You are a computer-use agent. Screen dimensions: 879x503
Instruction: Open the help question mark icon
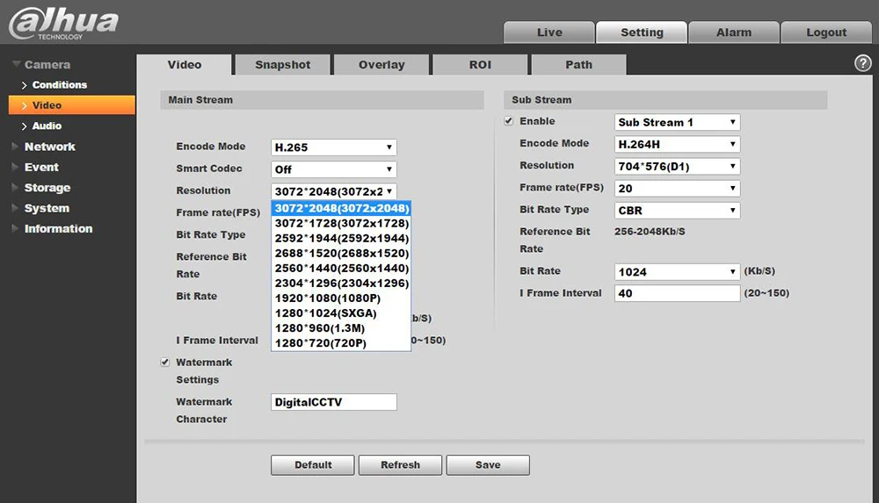(x=863, y=63)
